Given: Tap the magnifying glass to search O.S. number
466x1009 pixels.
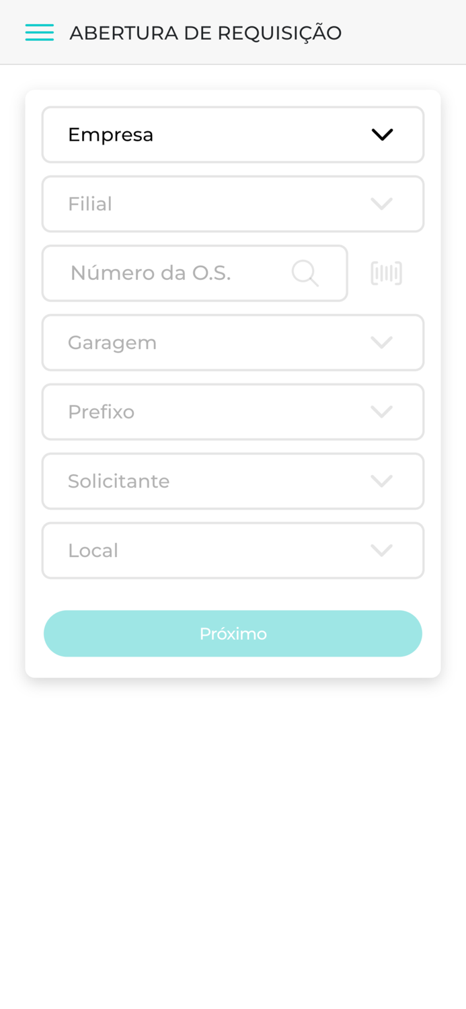Looking at the screenshot, I should (x=305, y=272).
